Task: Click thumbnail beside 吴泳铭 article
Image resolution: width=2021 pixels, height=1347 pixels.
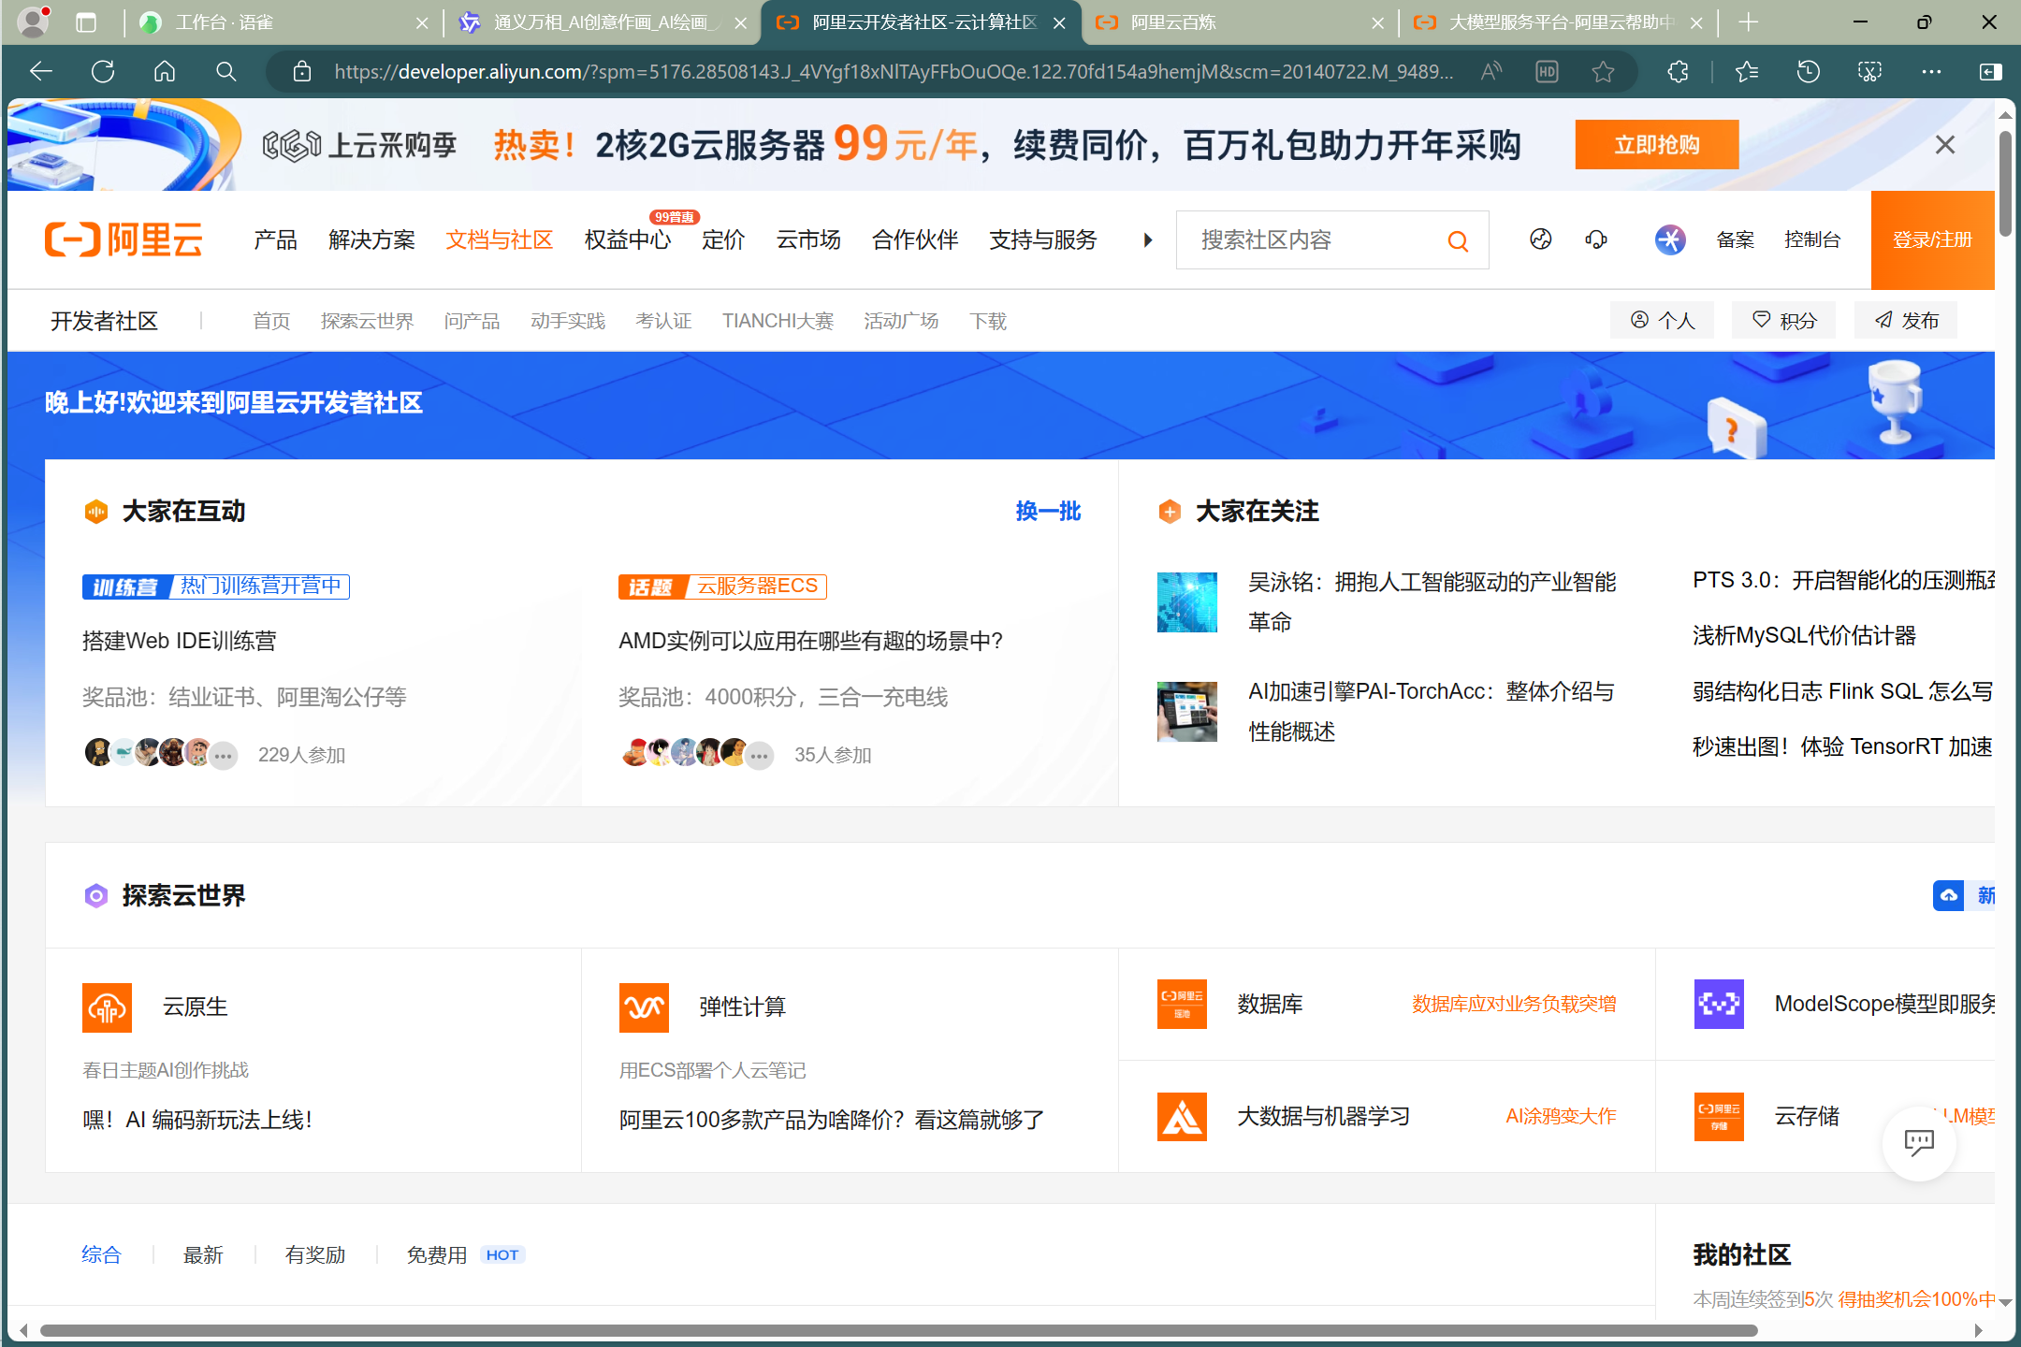Action: 1187,602
